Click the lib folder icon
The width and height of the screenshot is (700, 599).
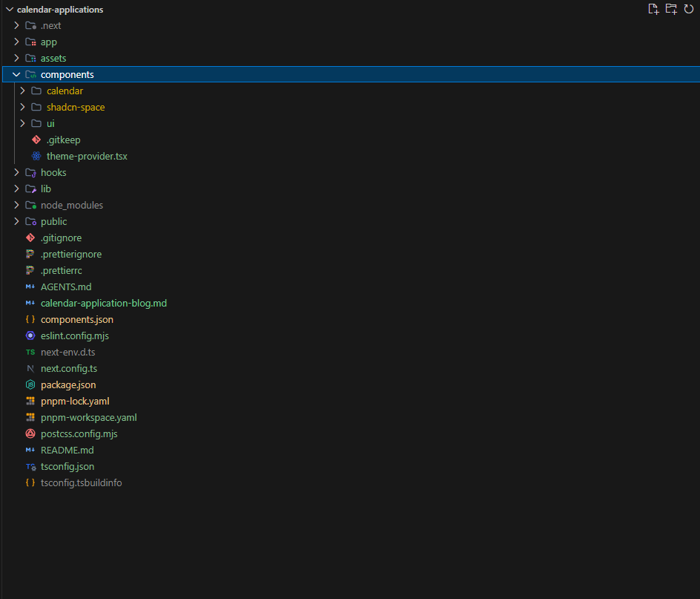[x=31, y=189]
